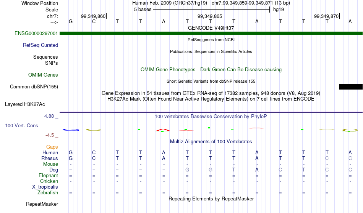Click the Human row last base A

(350, 153)
